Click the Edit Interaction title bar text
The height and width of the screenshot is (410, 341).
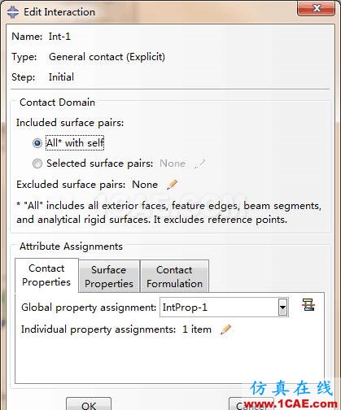click(x=59, y=12)
